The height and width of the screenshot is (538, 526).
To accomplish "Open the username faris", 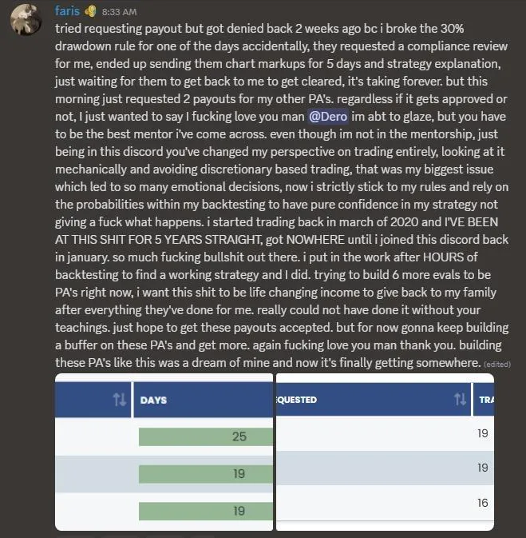I will (x=67, y=11).
